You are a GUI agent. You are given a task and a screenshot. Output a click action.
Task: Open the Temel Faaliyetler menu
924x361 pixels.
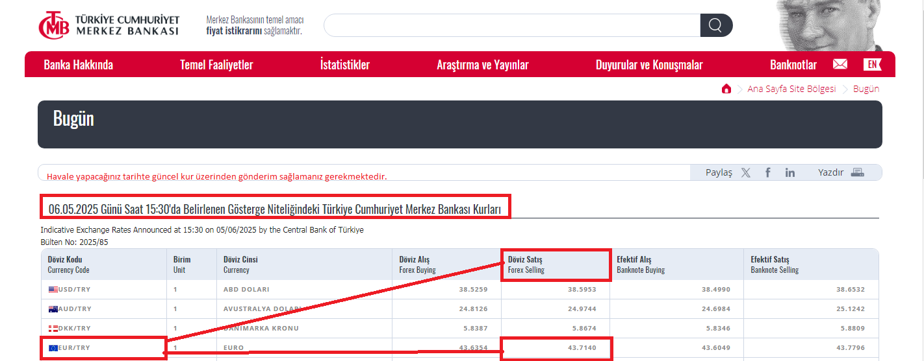coord(216,65)
